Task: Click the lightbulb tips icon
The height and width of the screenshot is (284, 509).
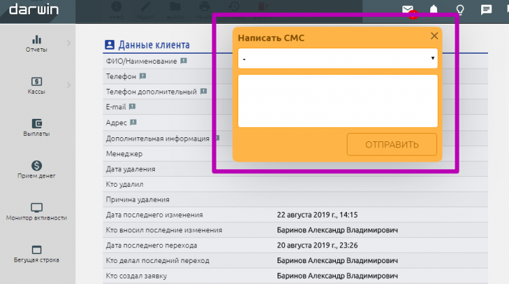Action: 460,10
